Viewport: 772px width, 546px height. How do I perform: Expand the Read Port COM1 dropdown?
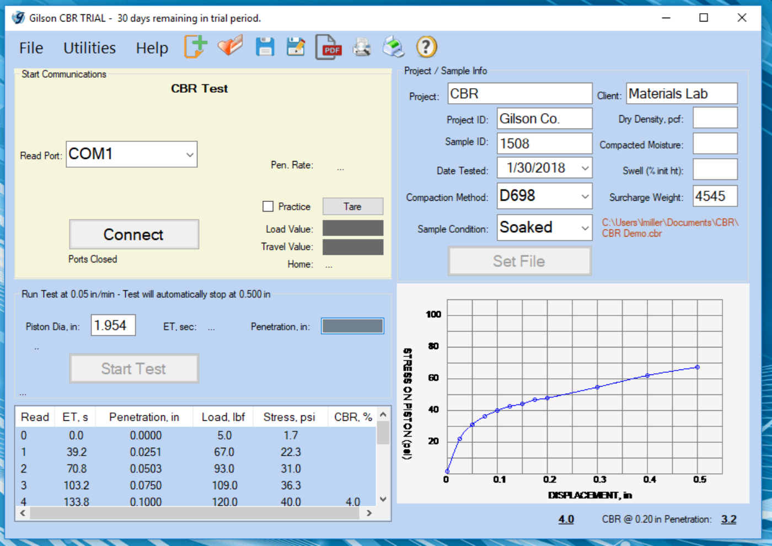[x=190, y=154]
